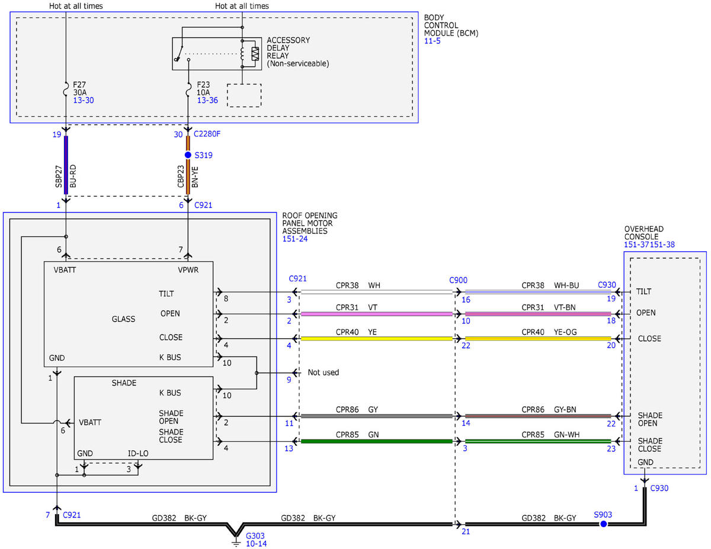
Task: Select the "CPR40 YE-OG" wire label
Action: tap(550, 332)
